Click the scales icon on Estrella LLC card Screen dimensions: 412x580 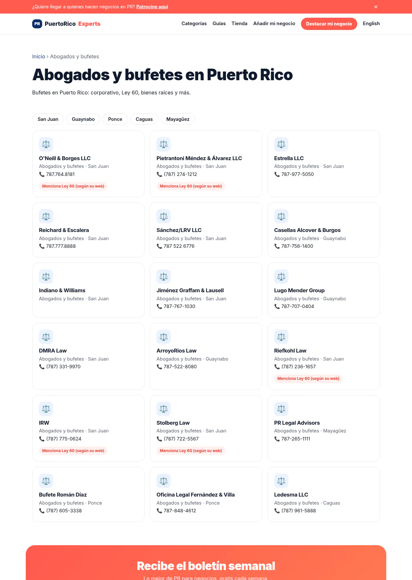coord(281,144)
